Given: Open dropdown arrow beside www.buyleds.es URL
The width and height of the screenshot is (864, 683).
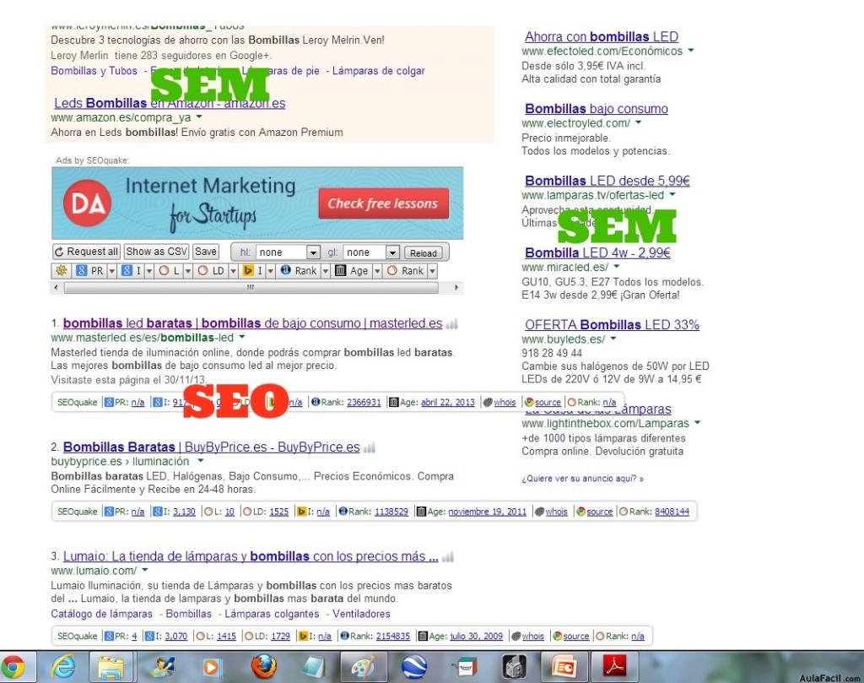Looking at the screenshot, I should (613, 339).
